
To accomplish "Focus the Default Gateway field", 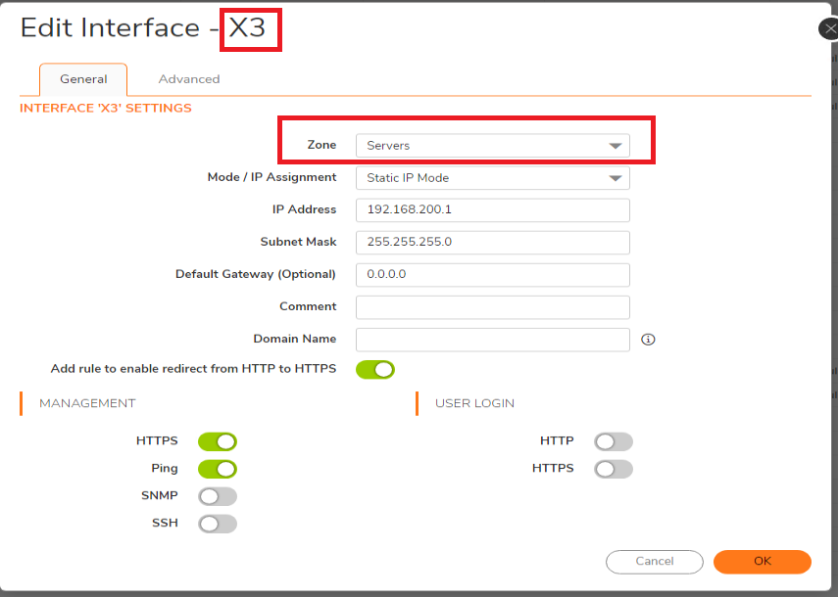I will tap(492, 275).
